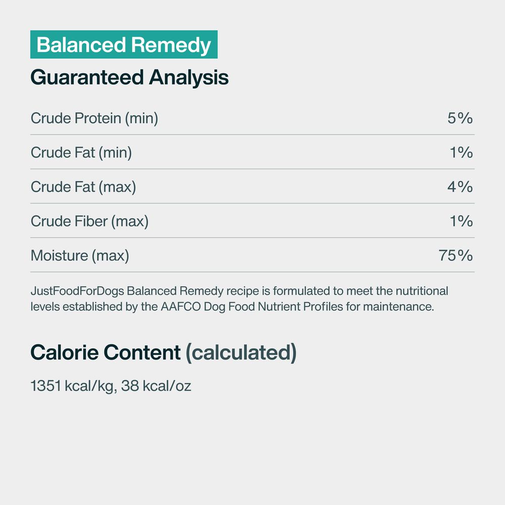Image resolution: width=505 pixels, height=505 pixels.
Task: Select the Crude Protein (min) label
Action: pos(94,118)
